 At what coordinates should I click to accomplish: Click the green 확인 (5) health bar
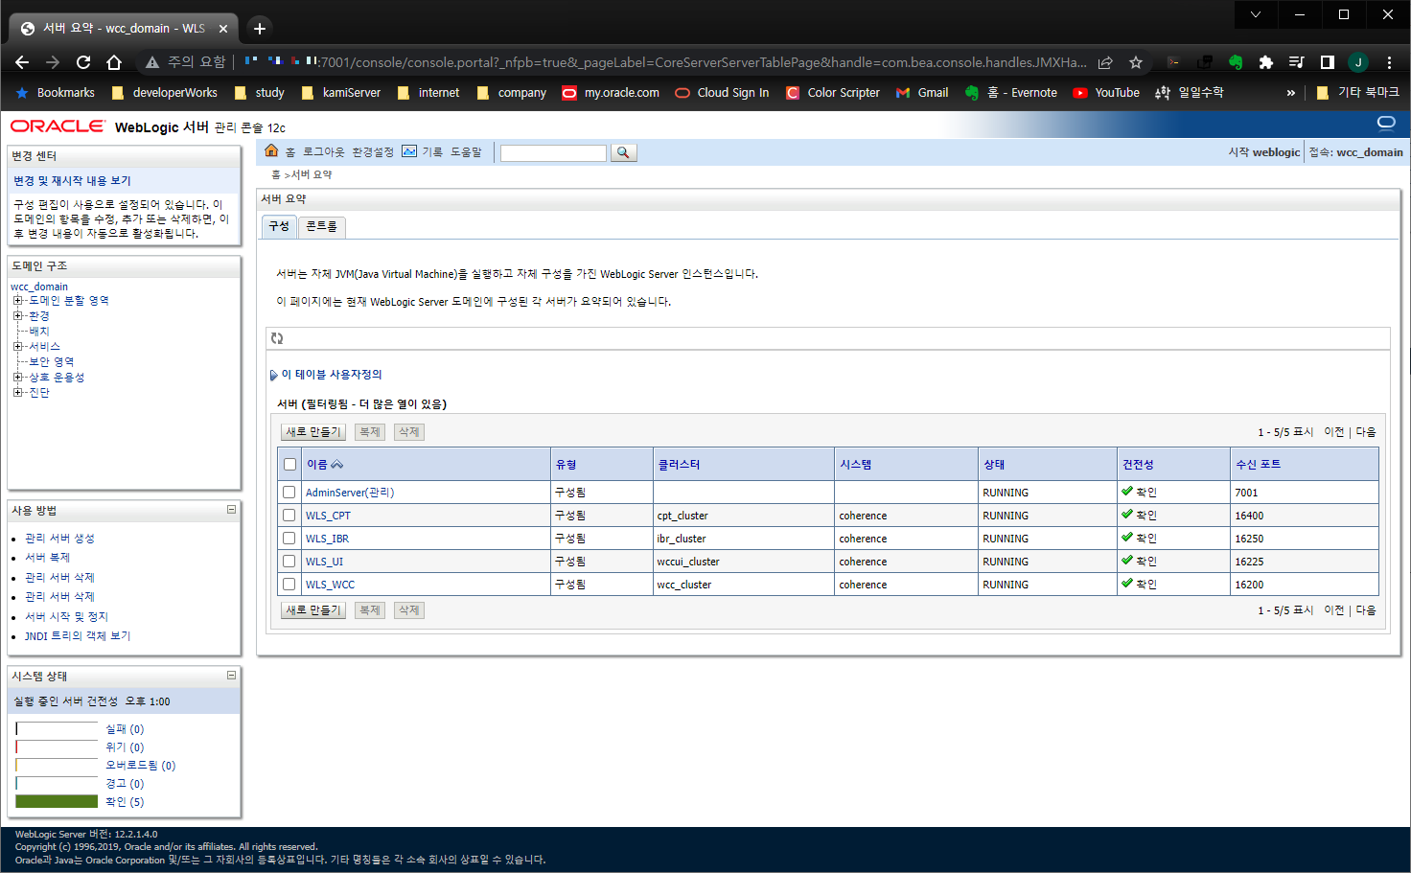[x=57, y=801]
